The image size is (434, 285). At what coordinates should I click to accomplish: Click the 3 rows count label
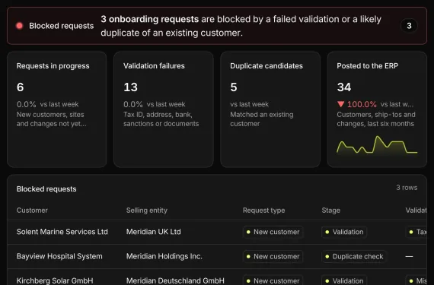[x=407, y=188]
